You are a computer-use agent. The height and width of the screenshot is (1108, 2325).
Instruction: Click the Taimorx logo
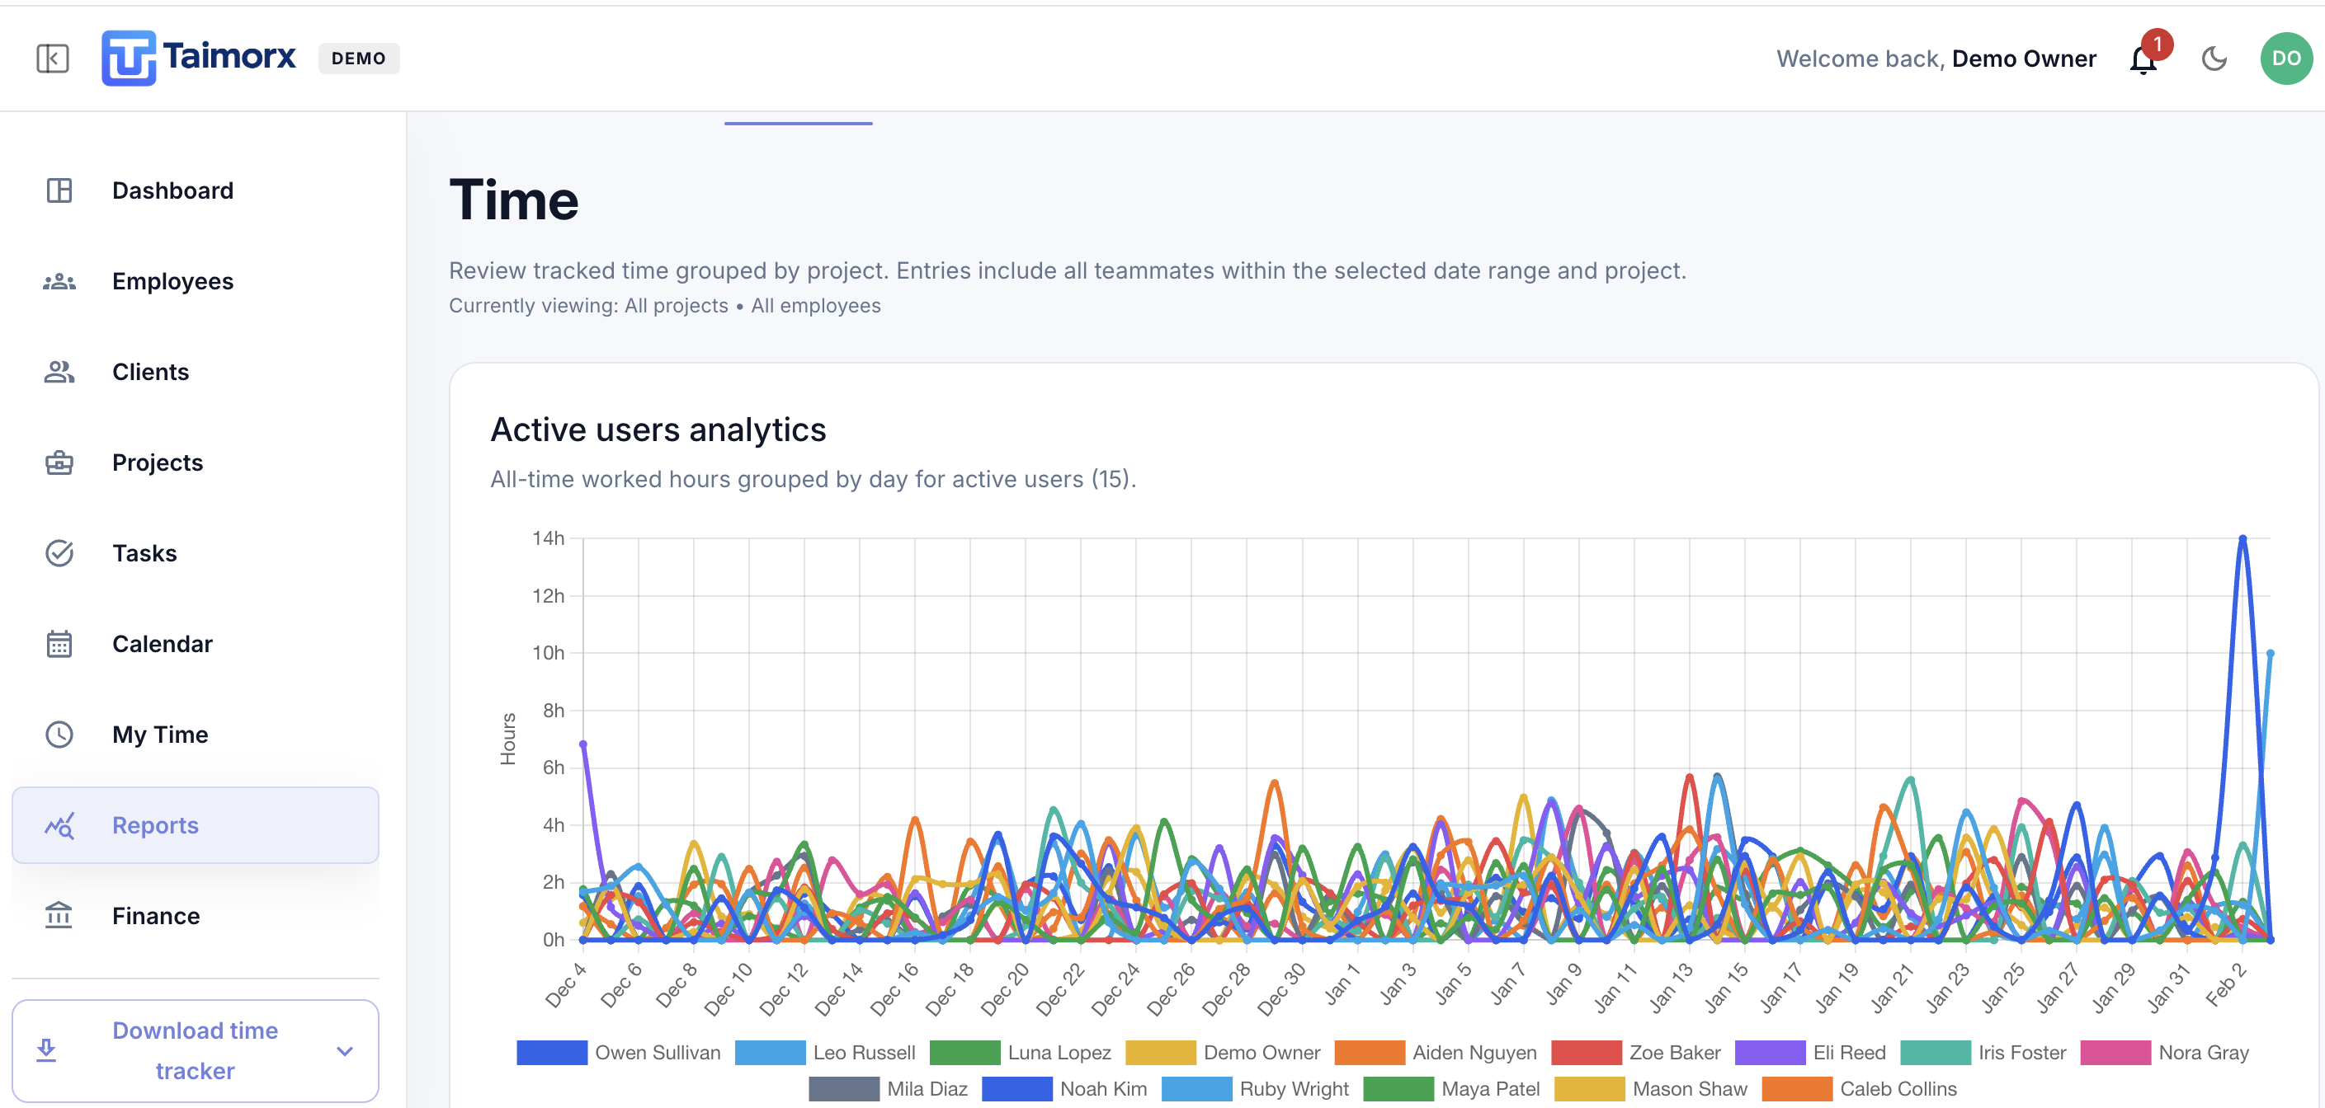[200, 56]
